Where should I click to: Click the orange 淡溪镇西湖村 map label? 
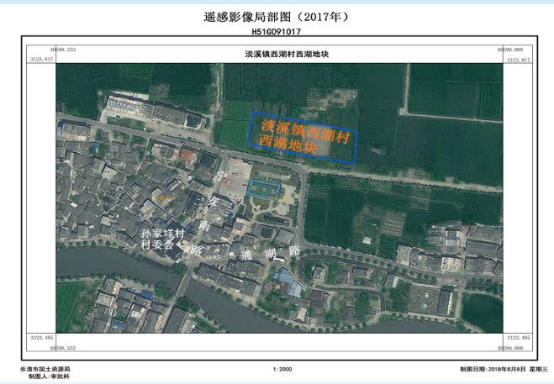(x=308, y=129)
